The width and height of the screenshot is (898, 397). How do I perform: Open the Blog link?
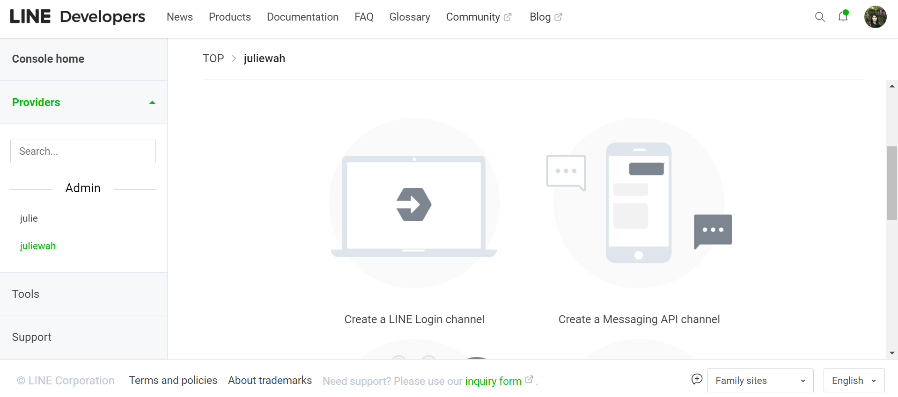pos(540,17)
